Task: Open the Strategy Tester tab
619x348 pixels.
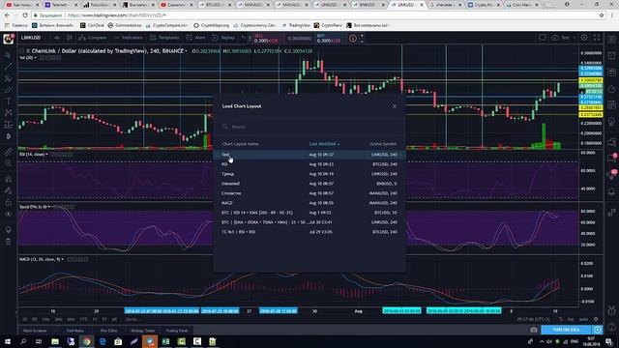Action: (142, 331)
